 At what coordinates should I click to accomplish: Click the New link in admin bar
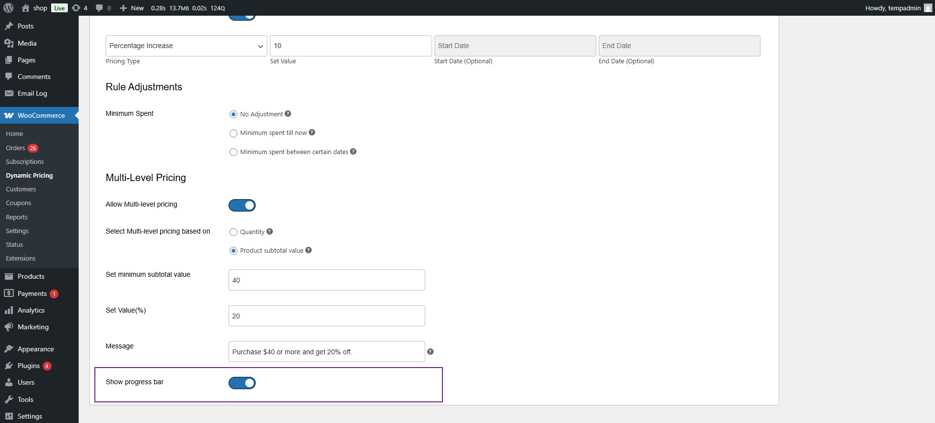point(132,8)
